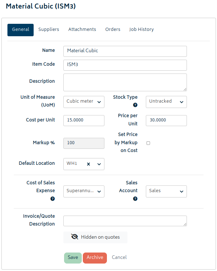
Task: Click the Default Location label
Action: coord(37,163)
